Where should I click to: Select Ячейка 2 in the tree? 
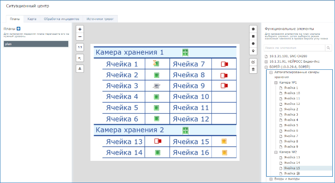291,109
